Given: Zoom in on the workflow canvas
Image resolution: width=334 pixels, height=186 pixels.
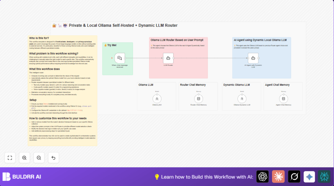Looking at the screenshot, I should [x=24, y=158].
